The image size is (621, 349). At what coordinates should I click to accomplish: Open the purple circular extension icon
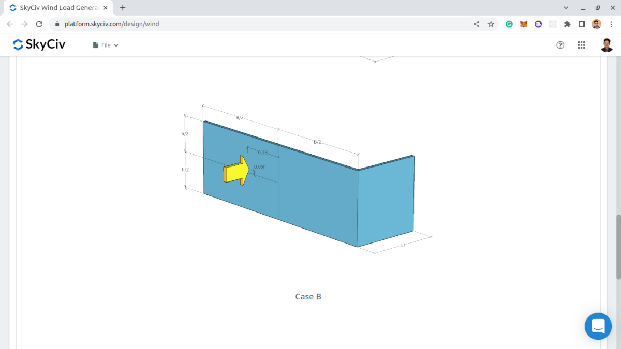click(x=538, y=24)
